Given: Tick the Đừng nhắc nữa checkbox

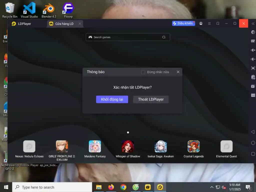Looking at the screenshot, I should tap(143, 72).
